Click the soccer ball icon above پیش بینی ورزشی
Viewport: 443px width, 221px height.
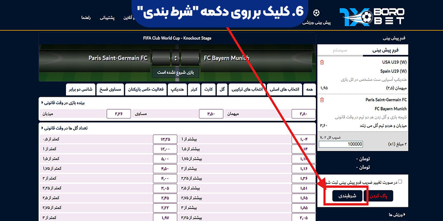click(316, 13)
